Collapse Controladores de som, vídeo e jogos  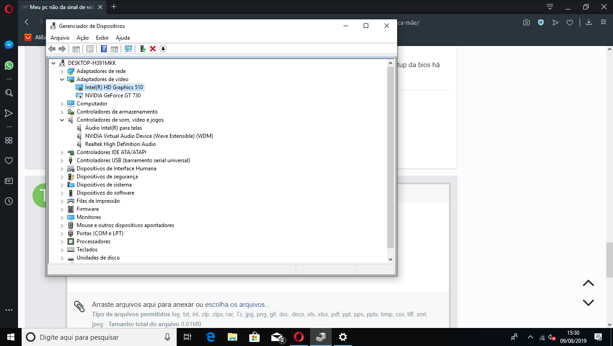tap(62, 120)
